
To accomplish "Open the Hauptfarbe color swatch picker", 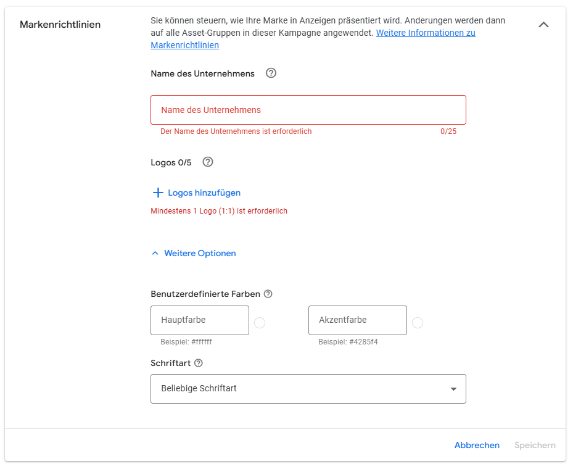I will click(260, 323).
